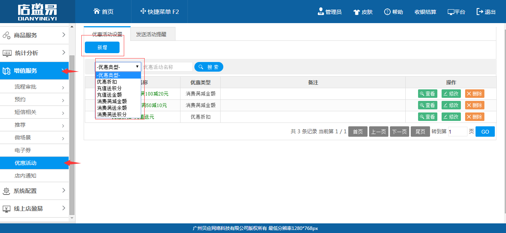The image size is (506, 233).
Task: Open 快捷菜单 F2 menu
Action: 160,12
